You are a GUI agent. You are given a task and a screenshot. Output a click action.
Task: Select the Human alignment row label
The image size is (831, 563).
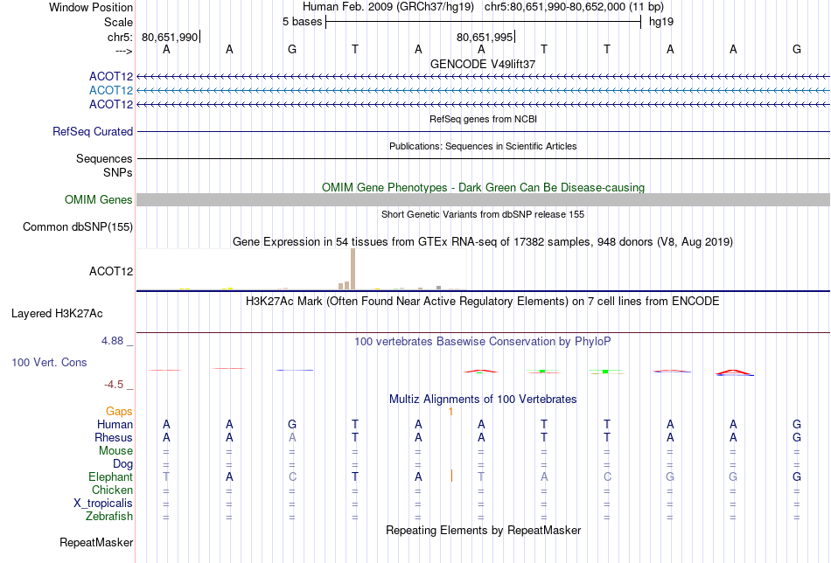pyautogui.click(x=115, y=424)
